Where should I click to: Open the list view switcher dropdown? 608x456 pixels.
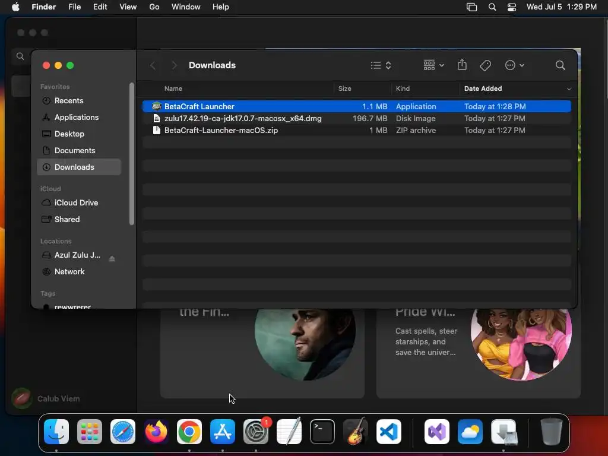click(381, 65)
